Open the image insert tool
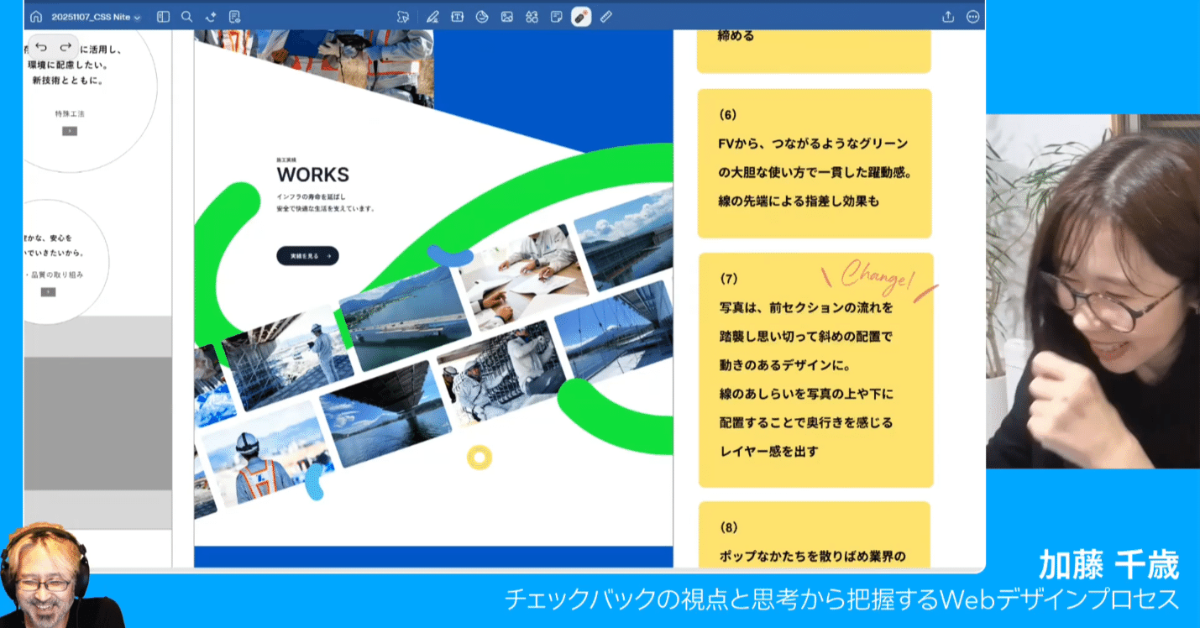 click(507, 16)
